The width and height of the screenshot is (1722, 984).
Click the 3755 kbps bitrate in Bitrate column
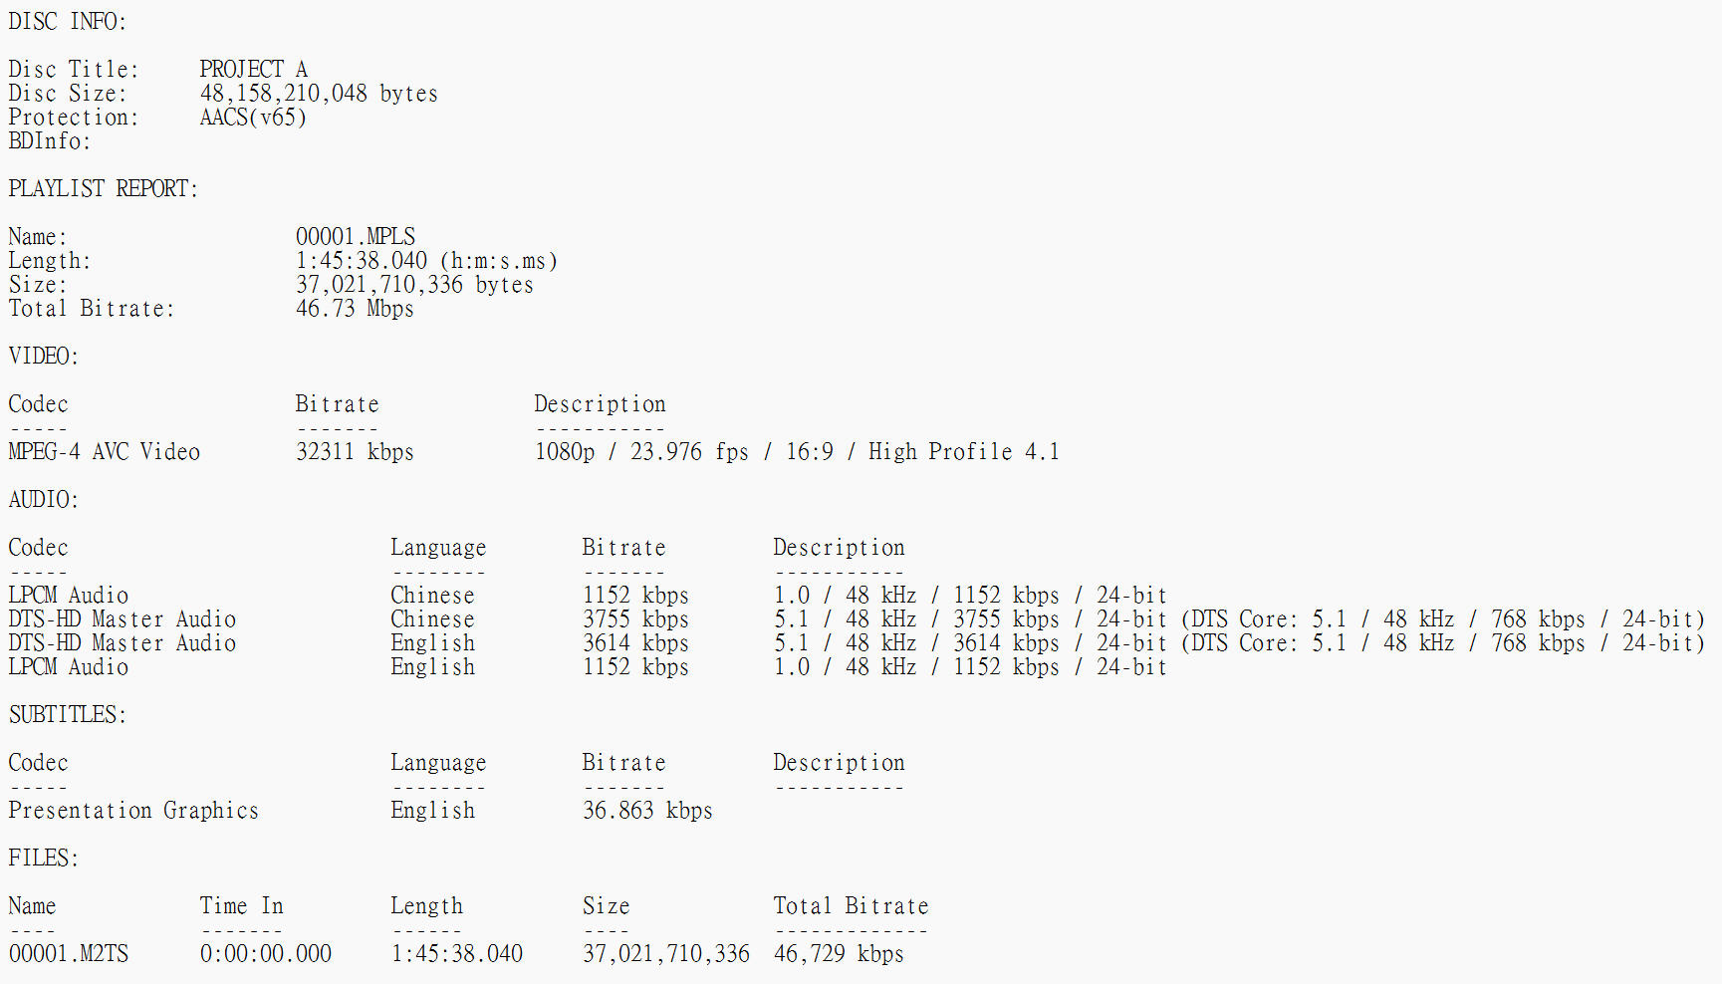coord(634,618)
